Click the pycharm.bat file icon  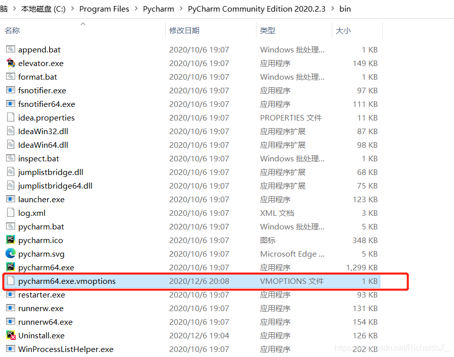pyautogui.click(x=11, y=226)
